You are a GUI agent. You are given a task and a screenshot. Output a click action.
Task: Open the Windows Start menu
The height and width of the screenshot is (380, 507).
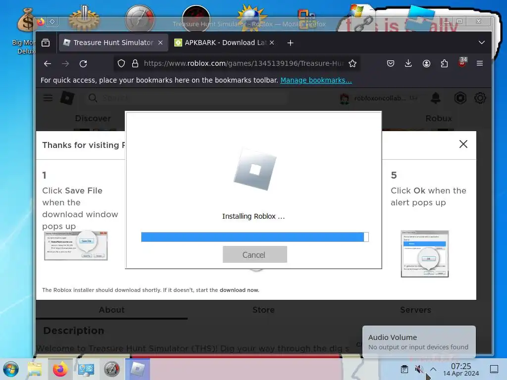tap(11, 369)
